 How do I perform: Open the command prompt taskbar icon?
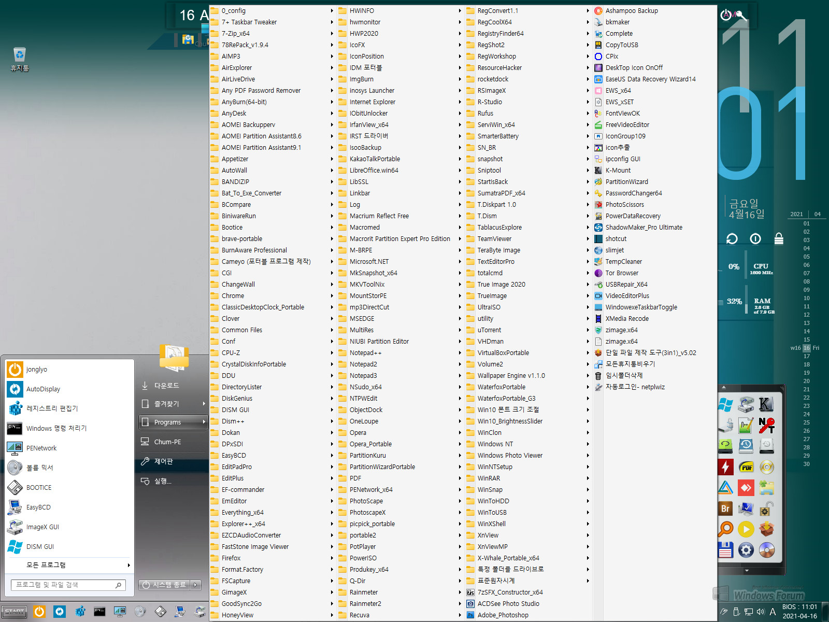point(99,612)
